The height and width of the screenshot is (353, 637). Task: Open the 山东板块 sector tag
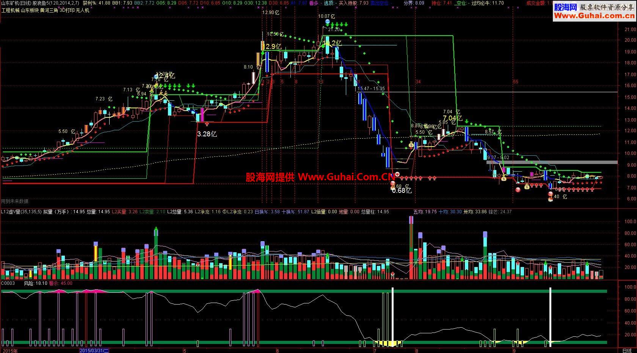tap(30, 10)
